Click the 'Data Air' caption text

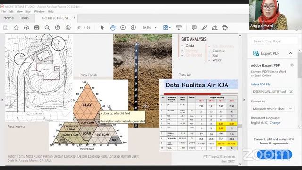click(x=185, y=75)
